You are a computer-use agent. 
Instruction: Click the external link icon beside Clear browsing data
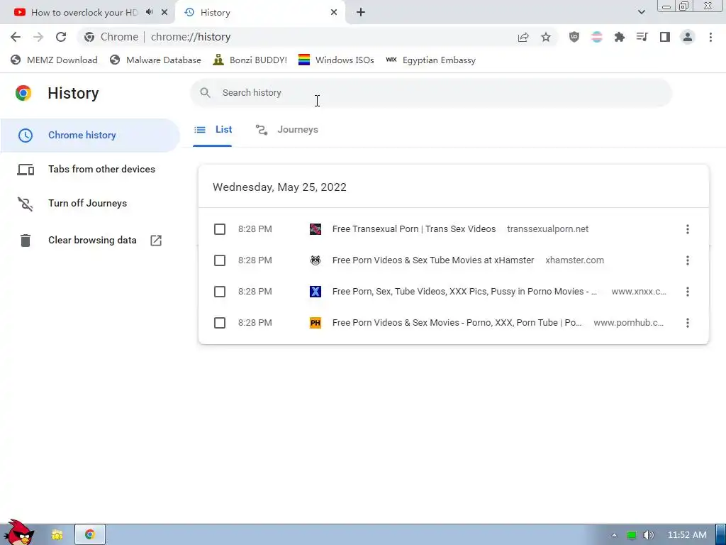point(156,240)
